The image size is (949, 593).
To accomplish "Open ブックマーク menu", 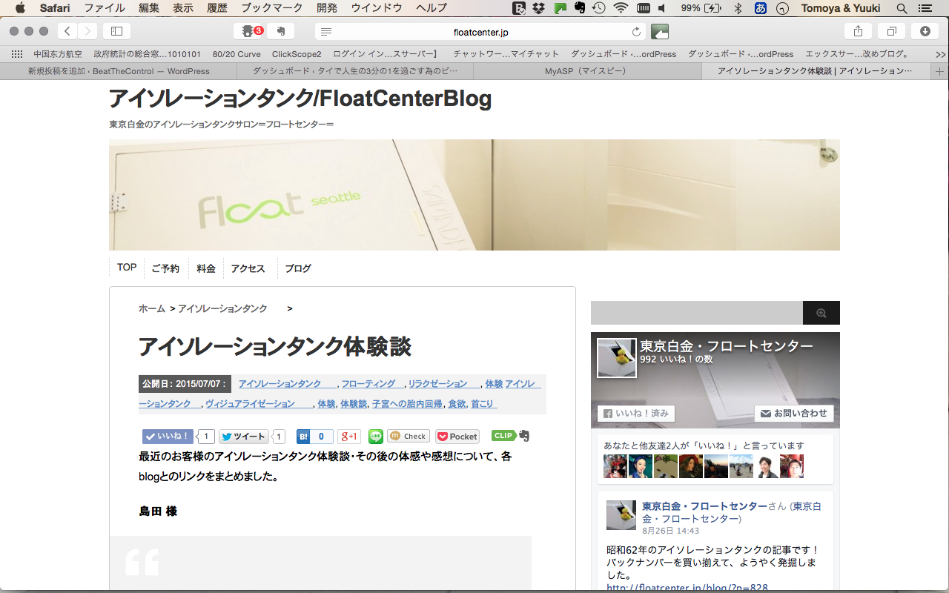I will click(272, 8).
